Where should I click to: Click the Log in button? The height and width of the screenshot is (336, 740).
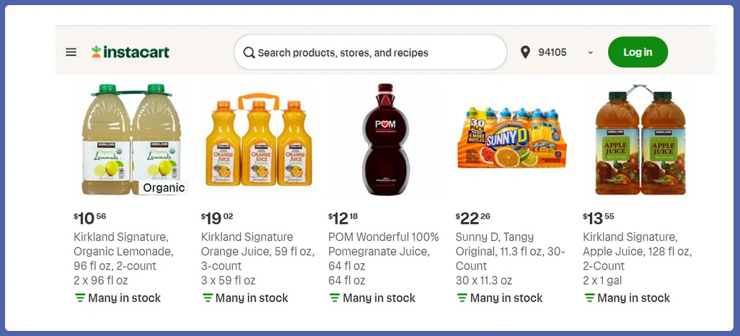638,52
